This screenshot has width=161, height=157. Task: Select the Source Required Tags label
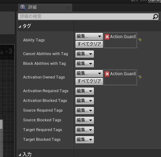click(x=43, y=110)
